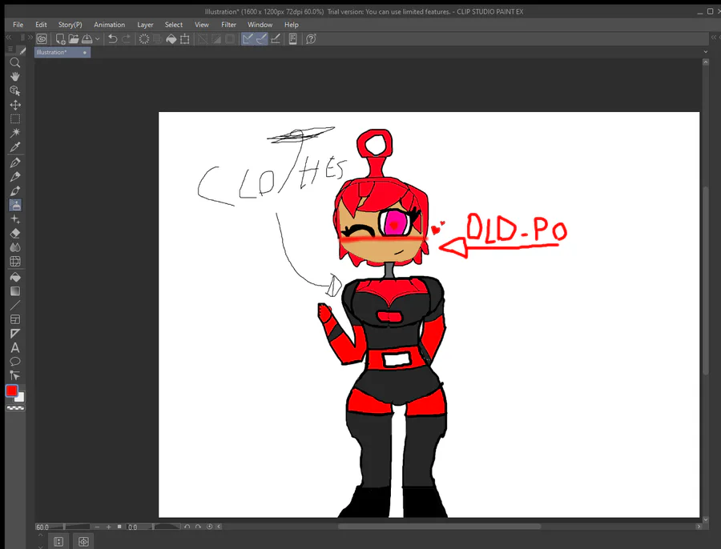
Task: Undo the last action
Action: point(113,39)
